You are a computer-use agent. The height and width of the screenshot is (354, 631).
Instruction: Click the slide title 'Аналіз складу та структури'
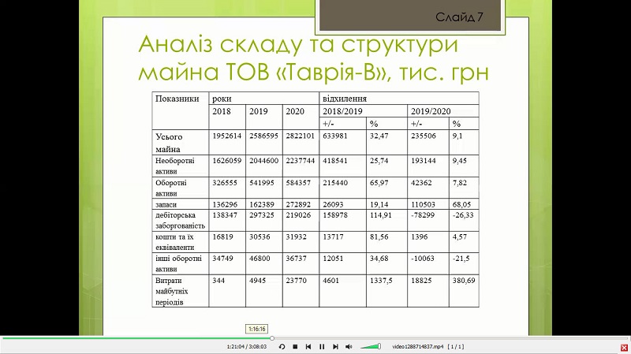click(x=298, y=44)
